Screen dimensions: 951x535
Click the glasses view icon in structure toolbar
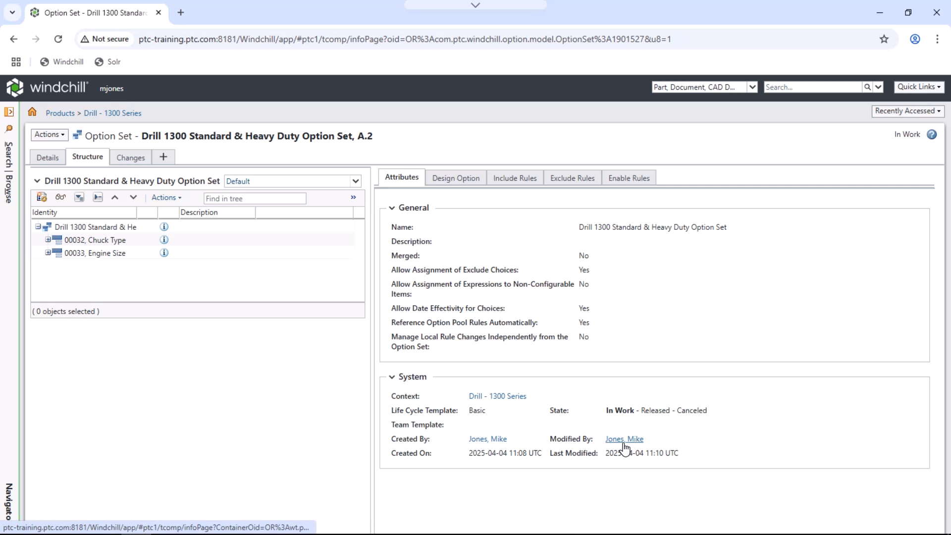click(60, 197)
